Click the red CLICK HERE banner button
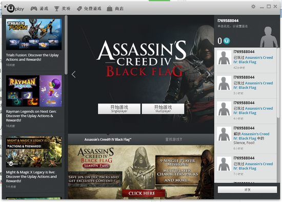The image size is (282, 202). click(x=144, y=193)
